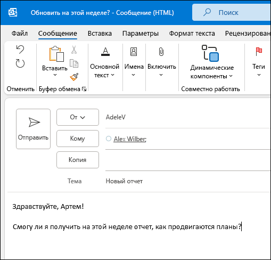
Task: Click the Теги red flag icon
Action: coord(259,52)
